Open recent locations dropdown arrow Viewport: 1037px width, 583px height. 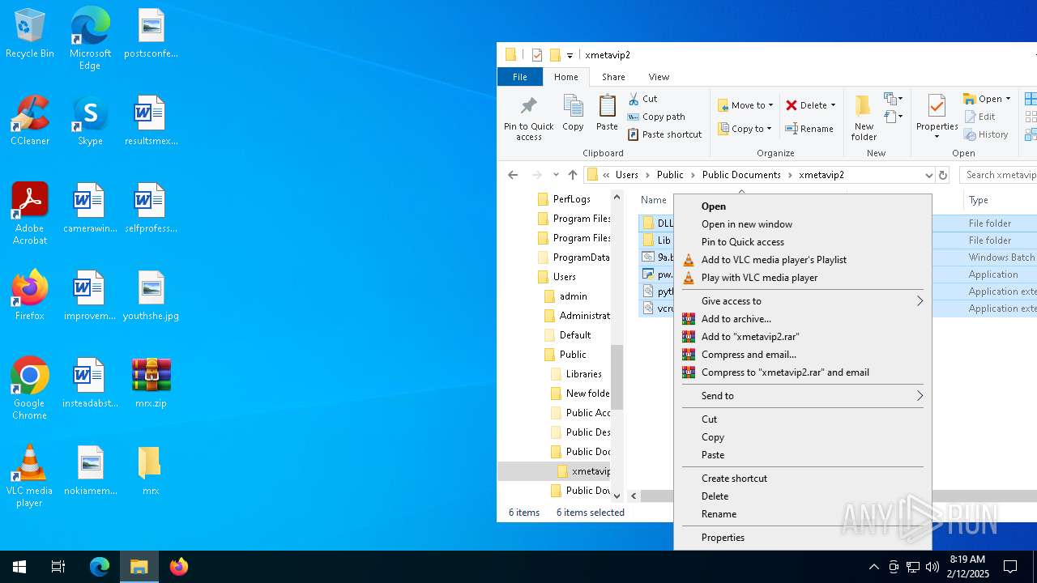556,175
